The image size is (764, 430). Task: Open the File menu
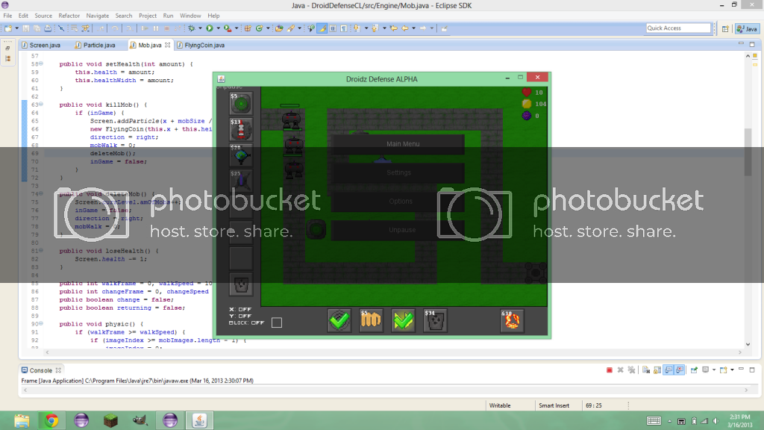(x=7, y=16)
